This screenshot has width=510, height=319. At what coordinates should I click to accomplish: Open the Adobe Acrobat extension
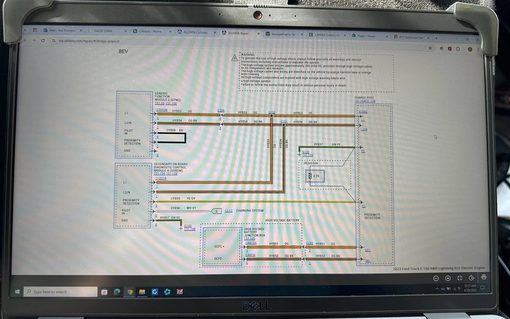point(450,49)
